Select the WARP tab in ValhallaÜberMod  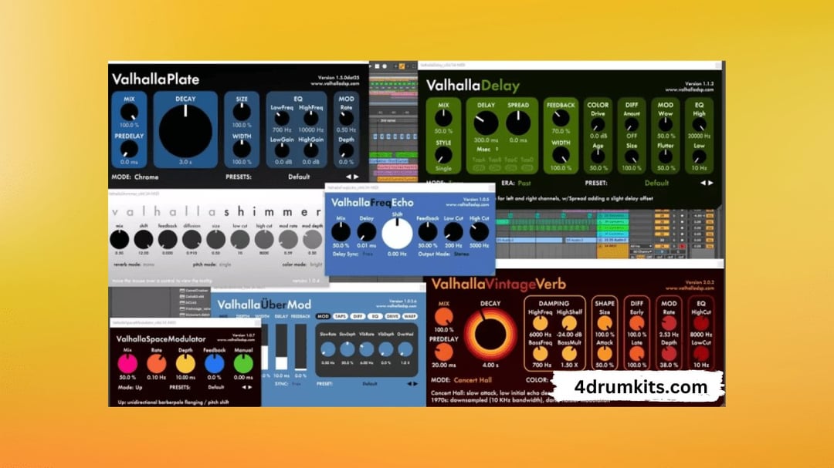(x=409, y=316)
